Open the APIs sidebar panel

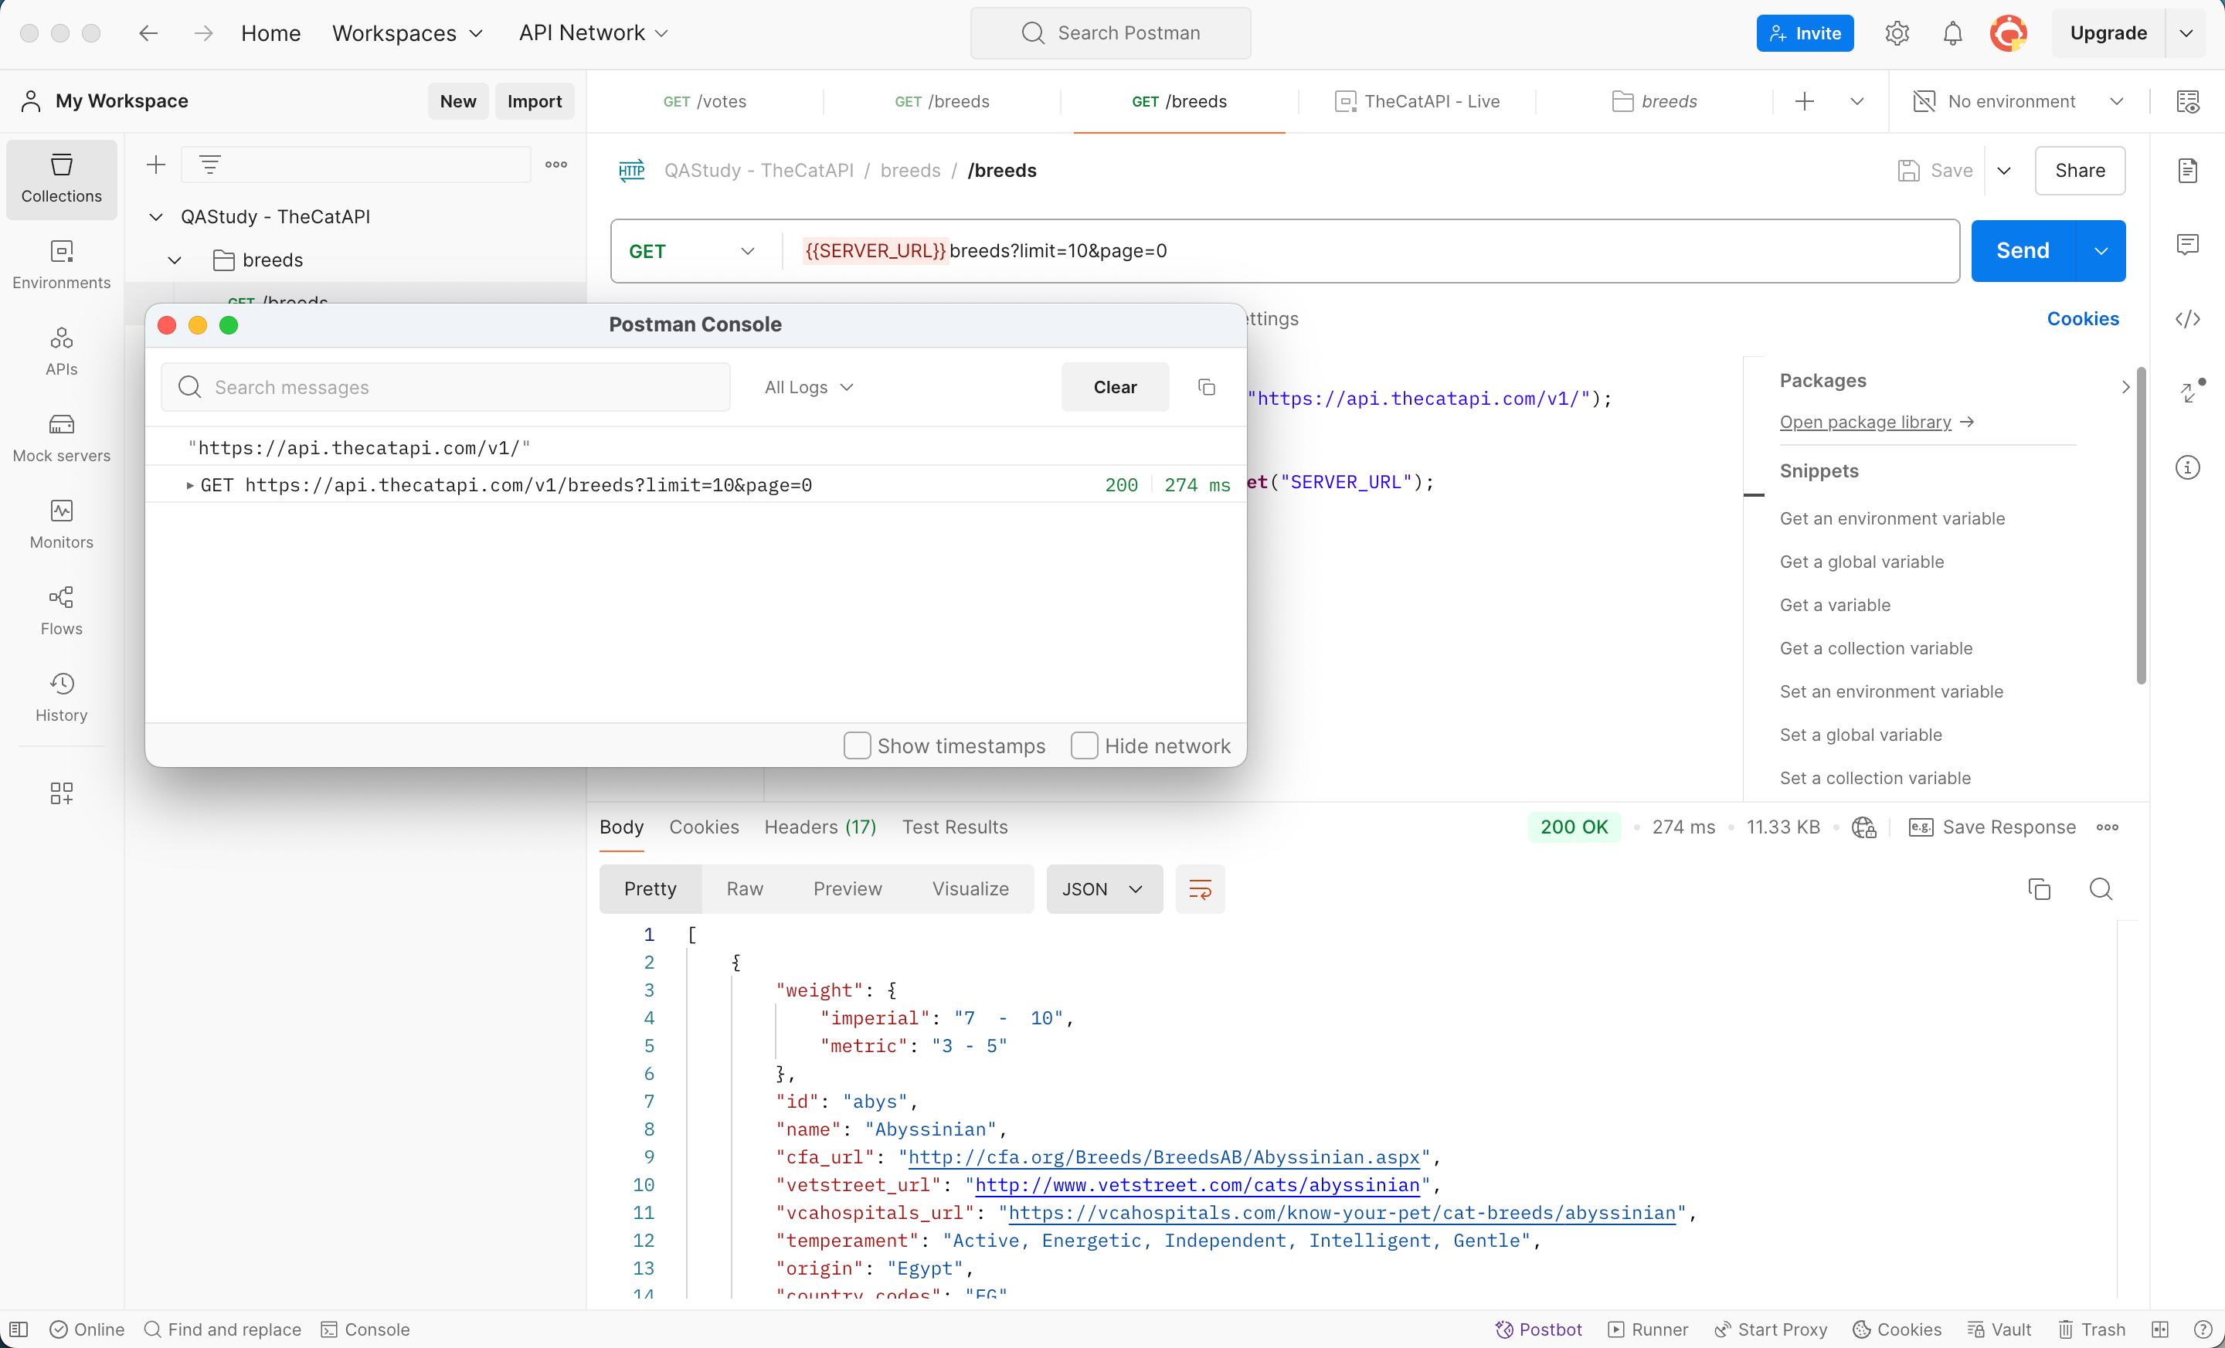[61, 352]
